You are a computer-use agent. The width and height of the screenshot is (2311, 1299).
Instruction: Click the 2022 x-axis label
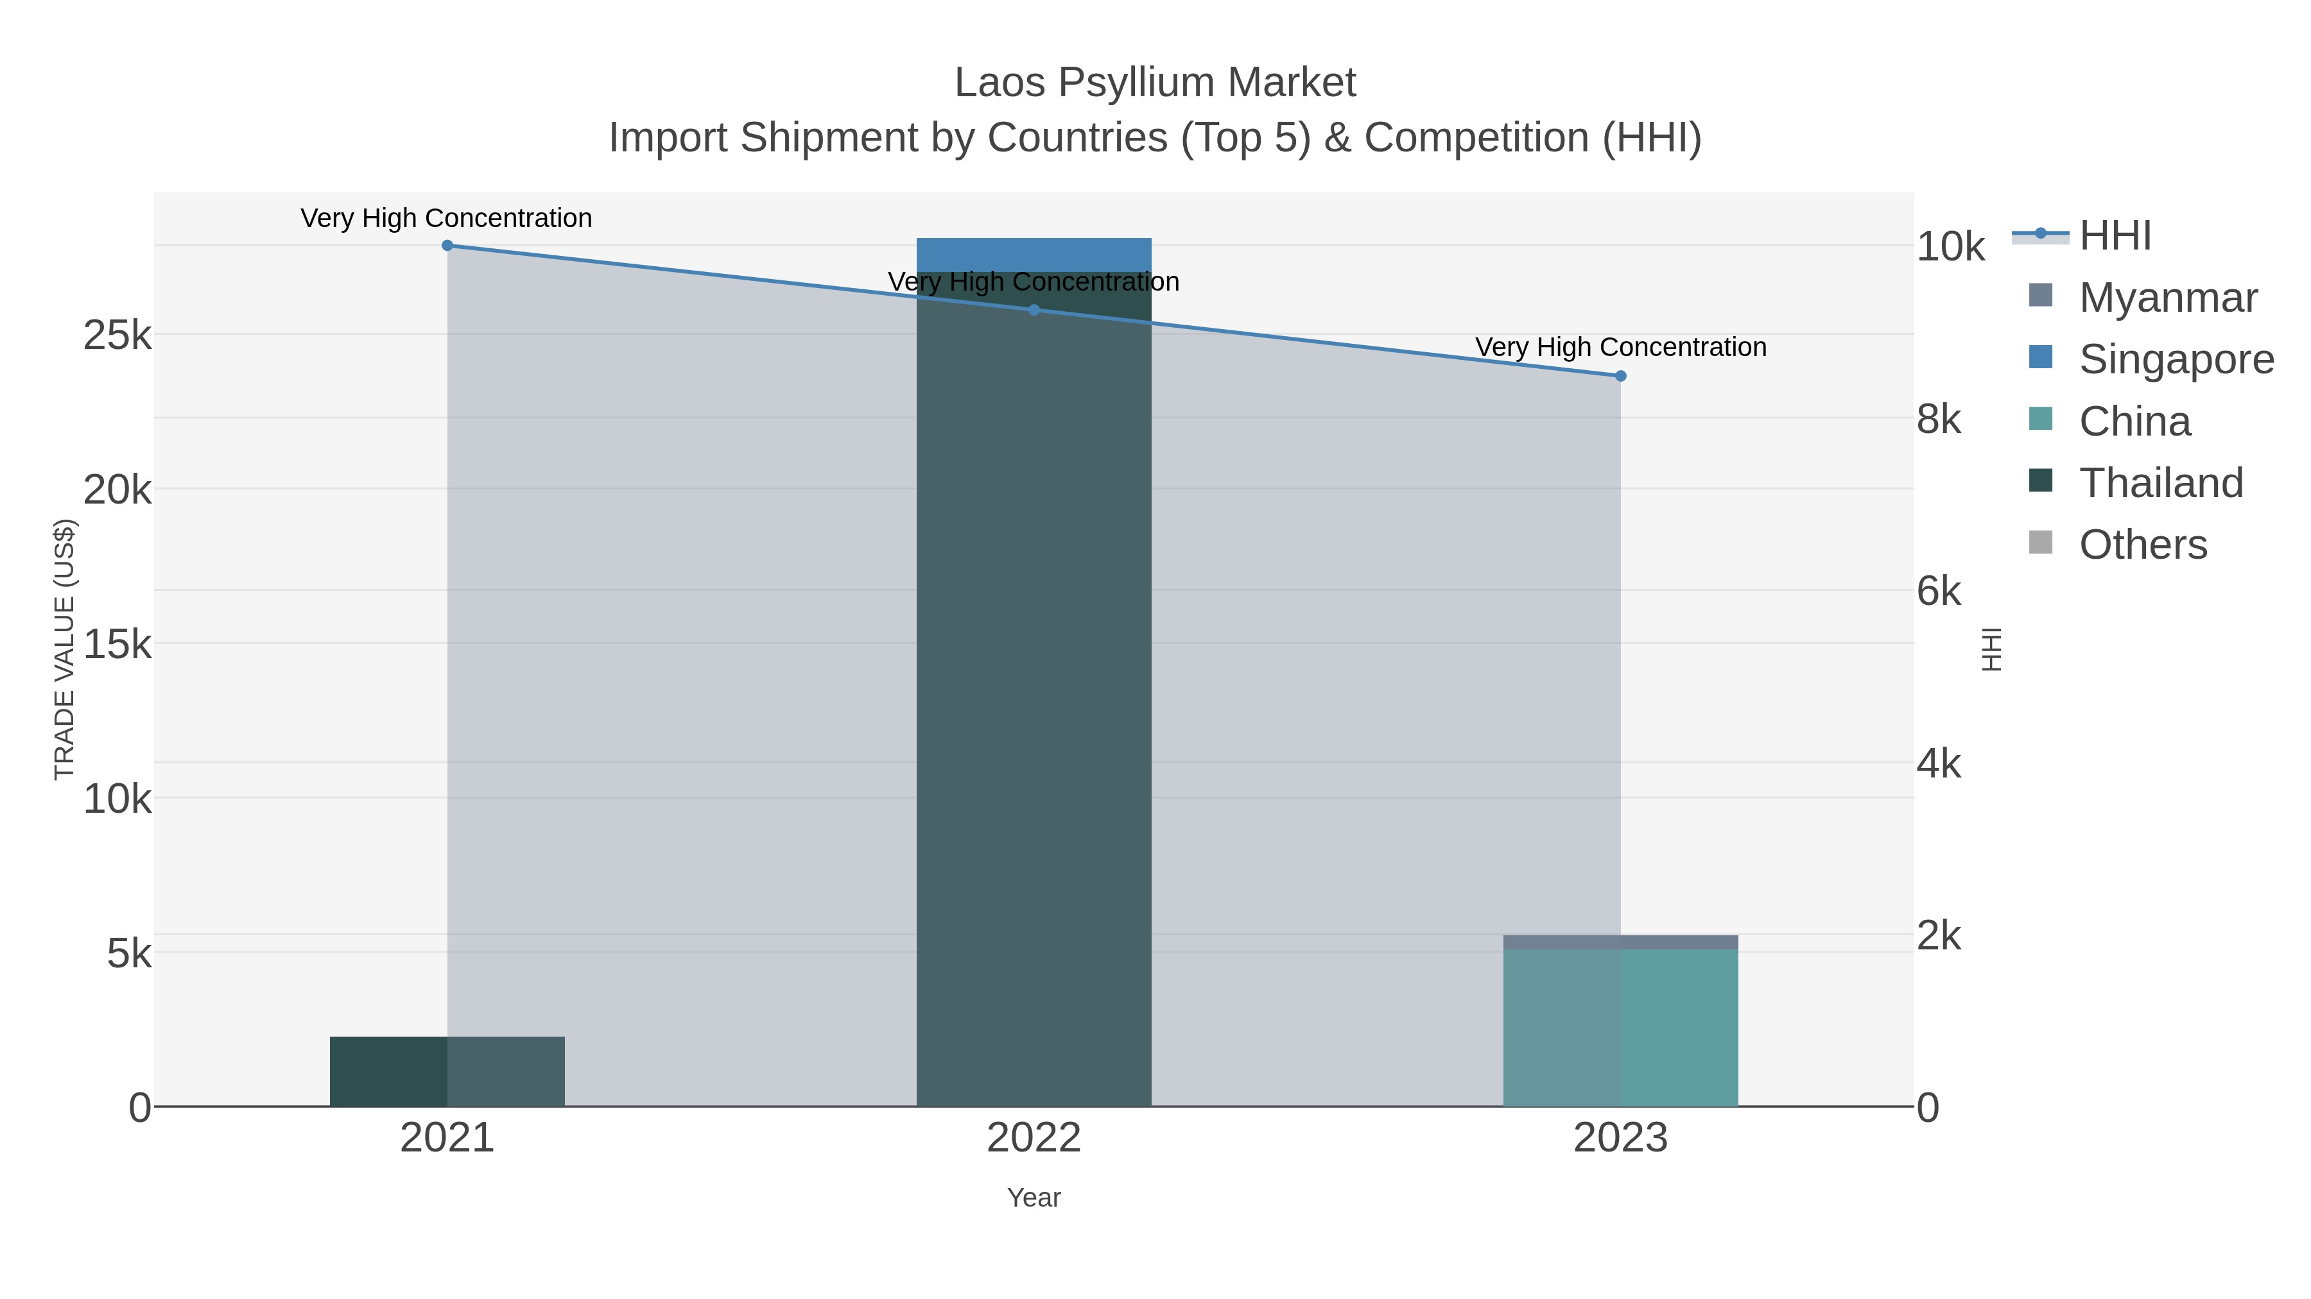point(1034,1139)
